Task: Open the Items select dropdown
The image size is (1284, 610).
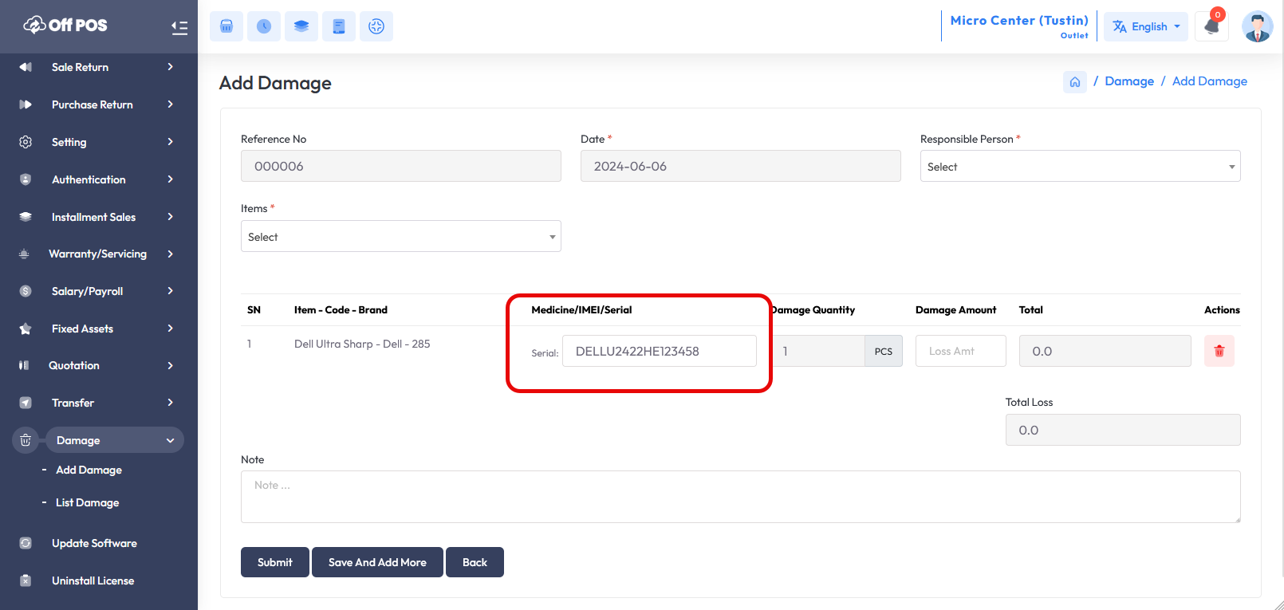Action: pyautogui.click(x=400, y=237)
